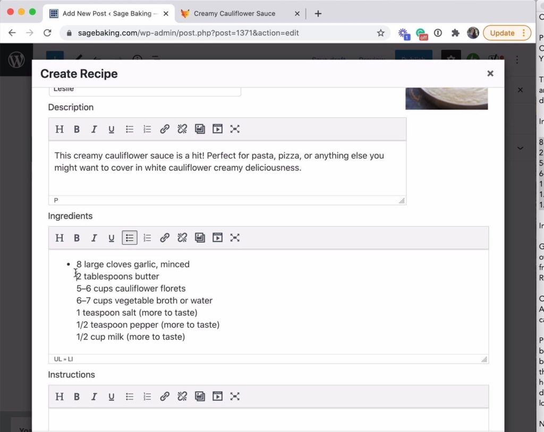Insert link in Ingredients toolbar
544x432 pixels.
click(165, 238)
